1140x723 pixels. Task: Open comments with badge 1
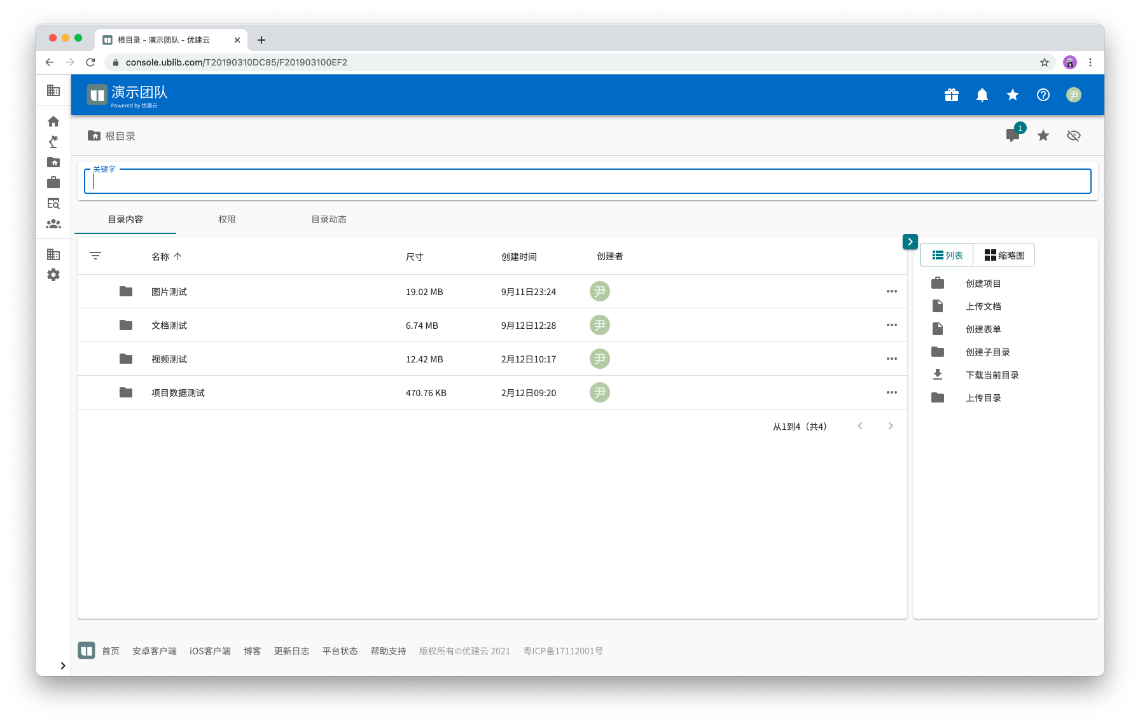[x=1012, y=135]
